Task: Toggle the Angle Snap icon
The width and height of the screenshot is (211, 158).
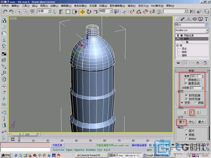Action: tap(139, 12)
